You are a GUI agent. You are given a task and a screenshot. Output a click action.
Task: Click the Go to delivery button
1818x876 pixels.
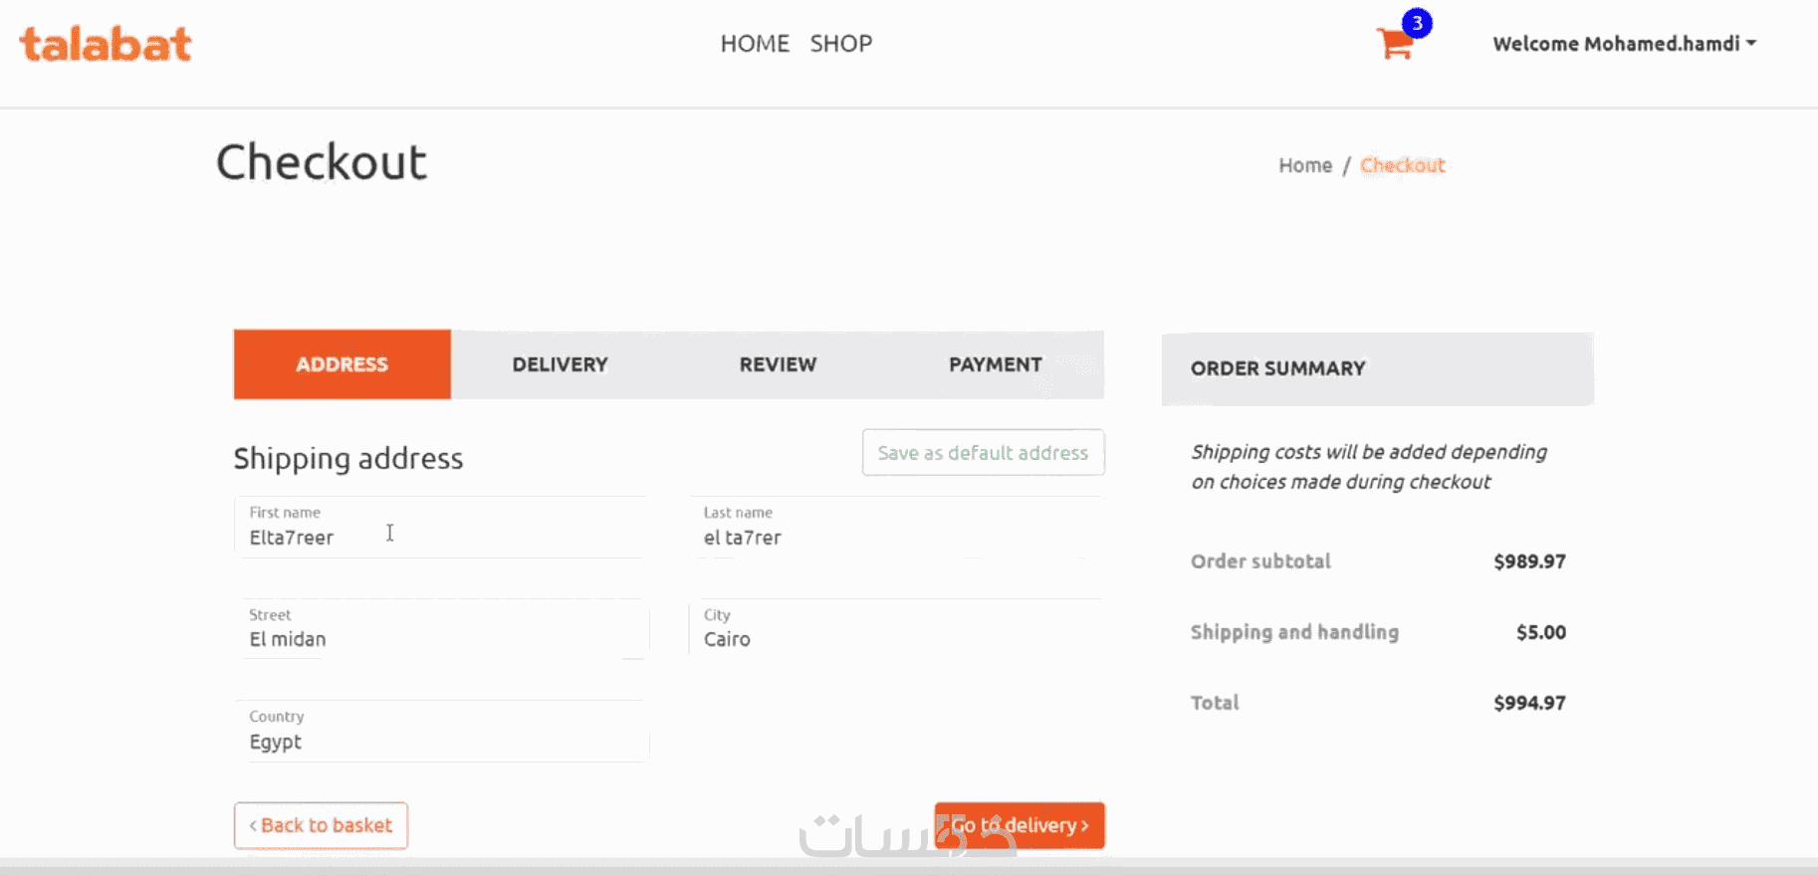click(x=1020, y=825)
